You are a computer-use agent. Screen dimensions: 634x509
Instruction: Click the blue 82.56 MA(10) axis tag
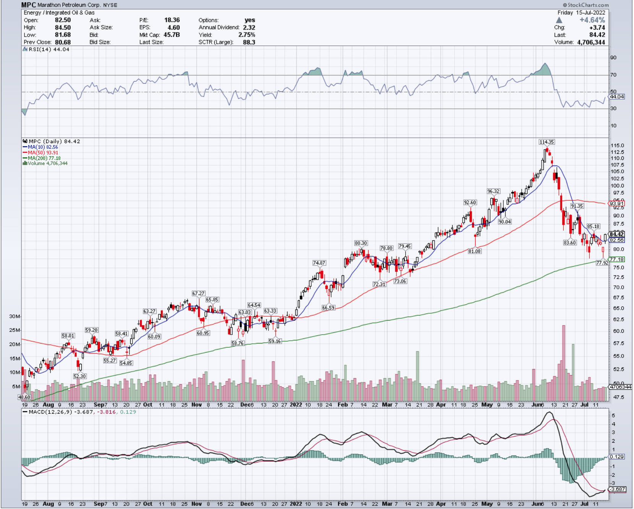click(x=617, y=240)
